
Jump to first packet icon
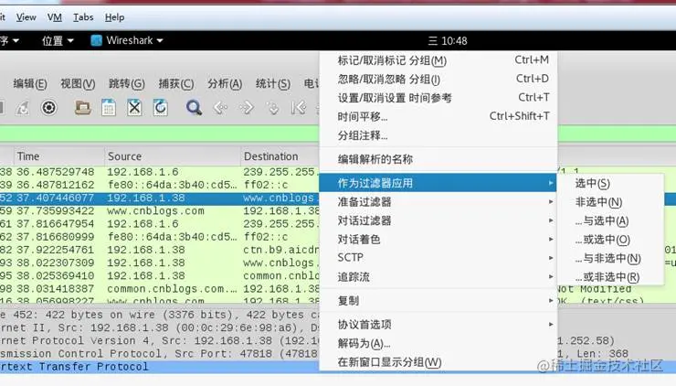(299, 108)
